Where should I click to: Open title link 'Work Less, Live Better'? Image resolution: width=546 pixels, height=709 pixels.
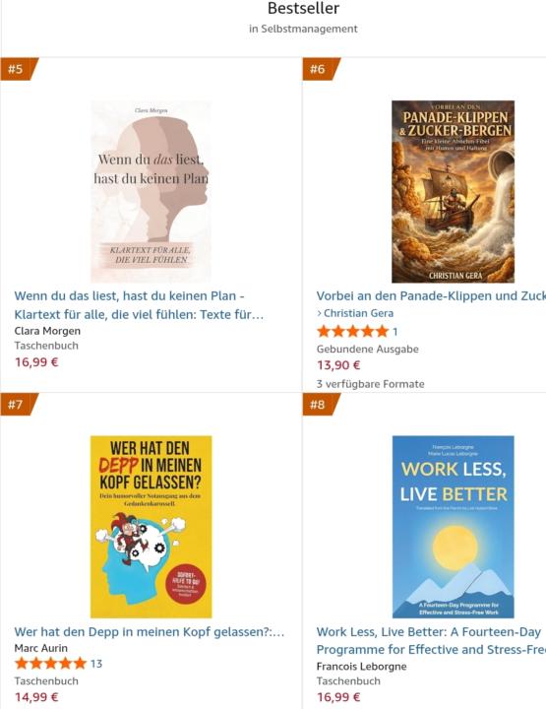(x=431, y=641)
